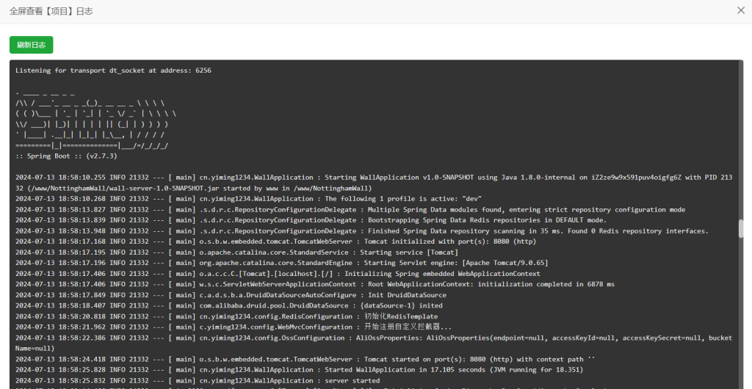Screen dimensions: 752x389
Task: Click the line '{dataSource-1} inited'
Action: 229,305
